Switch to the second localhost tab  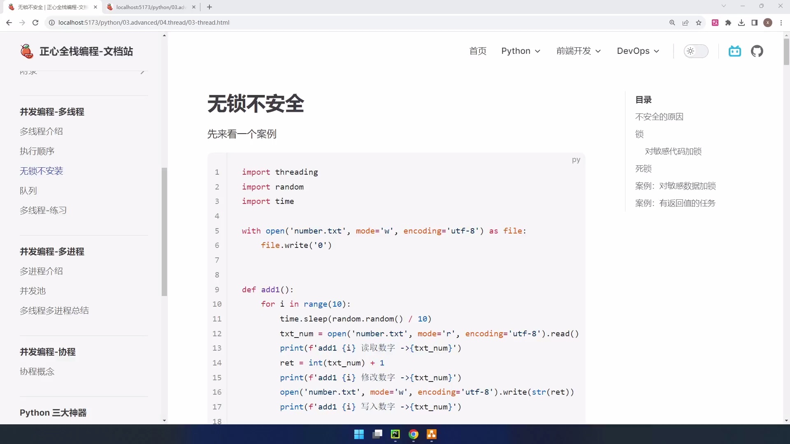coord(151,7)
